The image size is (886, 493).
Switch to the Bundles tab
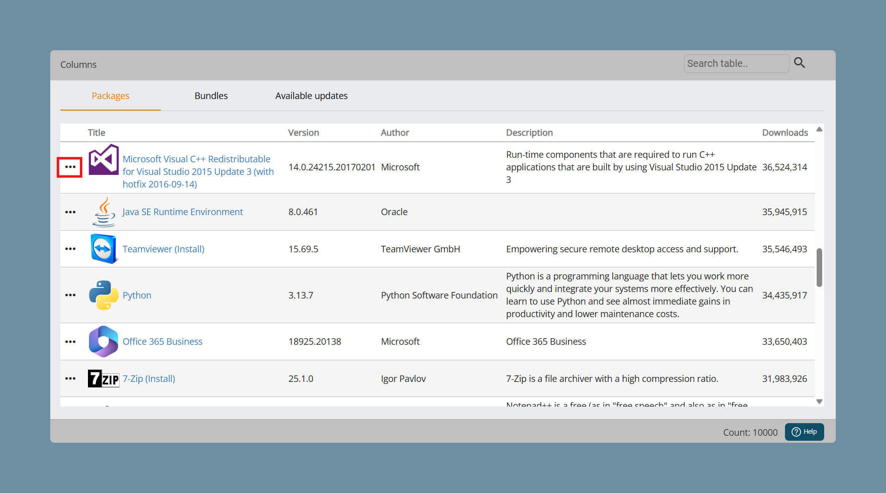(211, 95)
